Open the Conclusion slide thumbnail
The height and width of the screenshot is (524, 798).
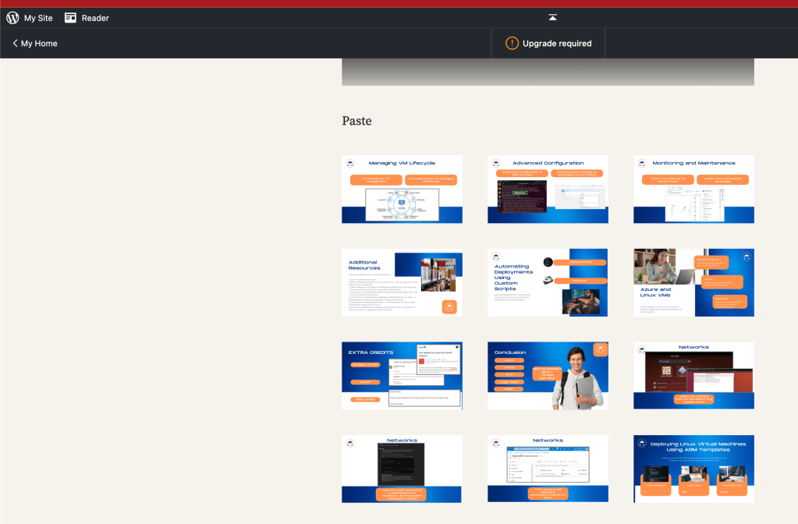coord(548,375)
